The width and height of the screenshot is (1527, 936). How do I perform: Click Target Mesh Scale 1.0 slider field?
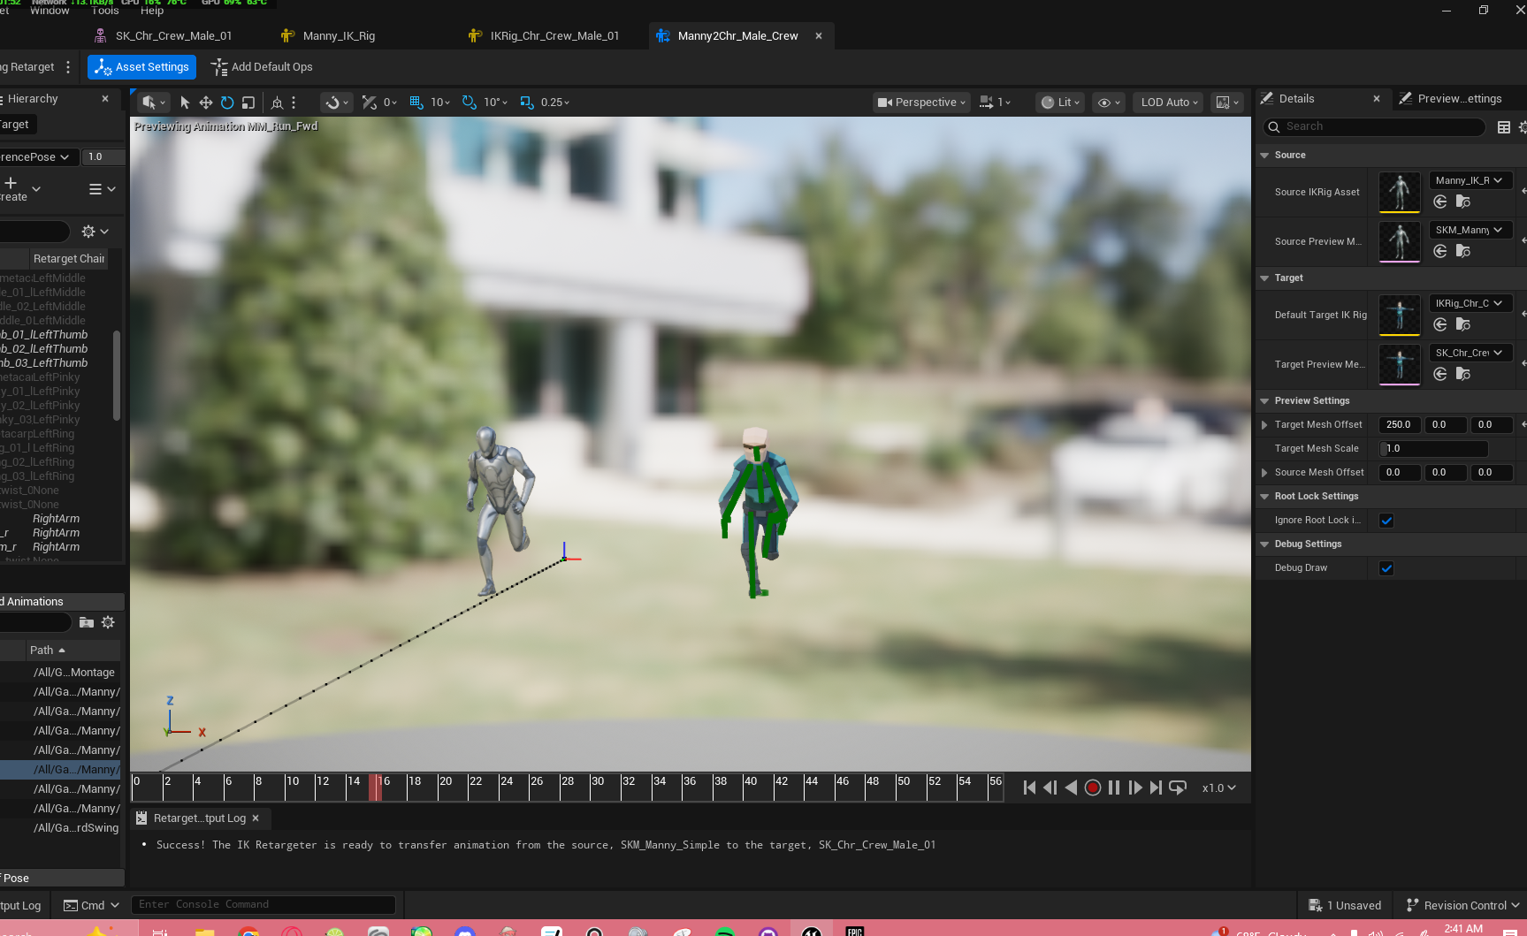1434,449
